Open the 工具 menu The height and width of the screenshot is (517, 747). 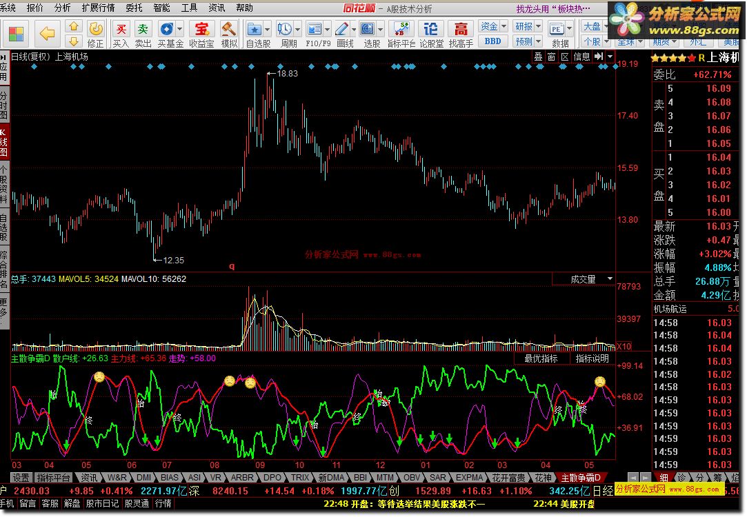coord(189,8)
